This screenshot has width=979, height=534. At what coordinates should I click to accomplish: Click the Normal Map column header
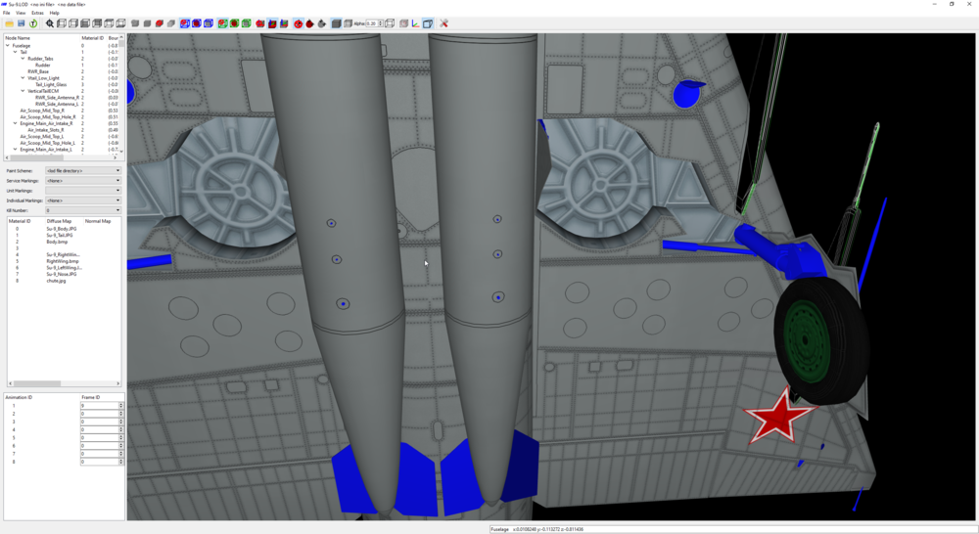point(97,221)
